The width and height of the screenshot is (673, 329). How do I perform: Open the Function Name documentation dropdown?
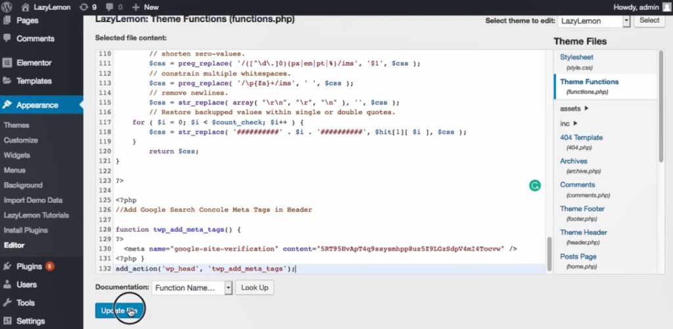pyautogui.click(x=193, y=288)
